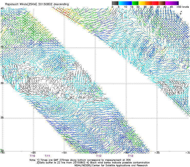Click the purple time label 7:11
This screenshot has width=190, height=167.
47,156
